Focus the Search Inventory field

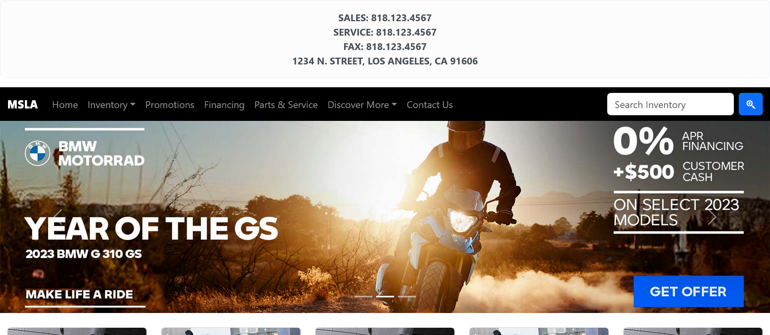tap(671, 104)
